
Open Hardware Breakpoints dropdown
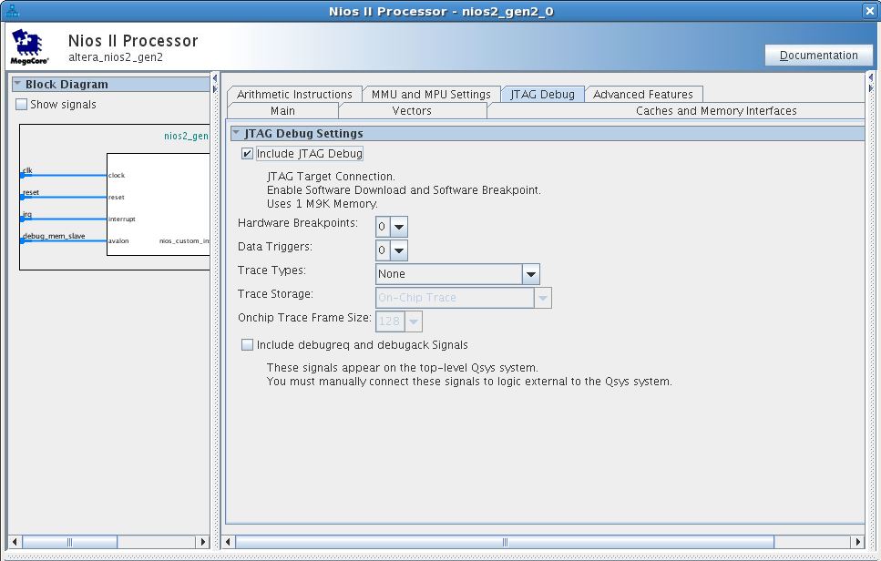point(399,227)
